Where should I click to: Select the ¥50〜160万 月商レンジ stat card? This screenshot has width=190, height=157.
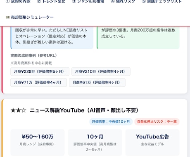coord(38,143)
